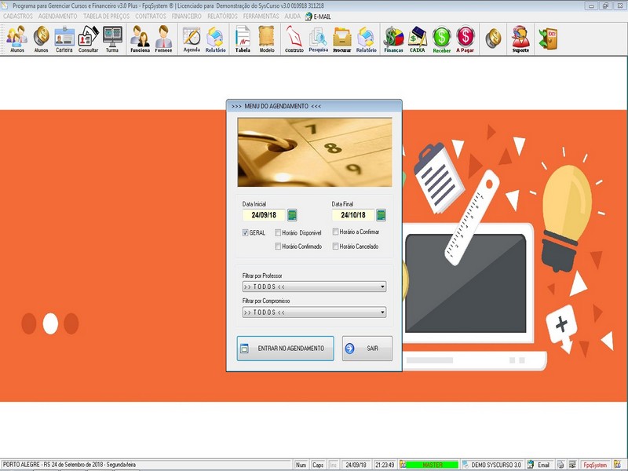Click the MASTER user indicator in status bar
The width and height of the screenshot is (628, 471).
click(433, 465)
